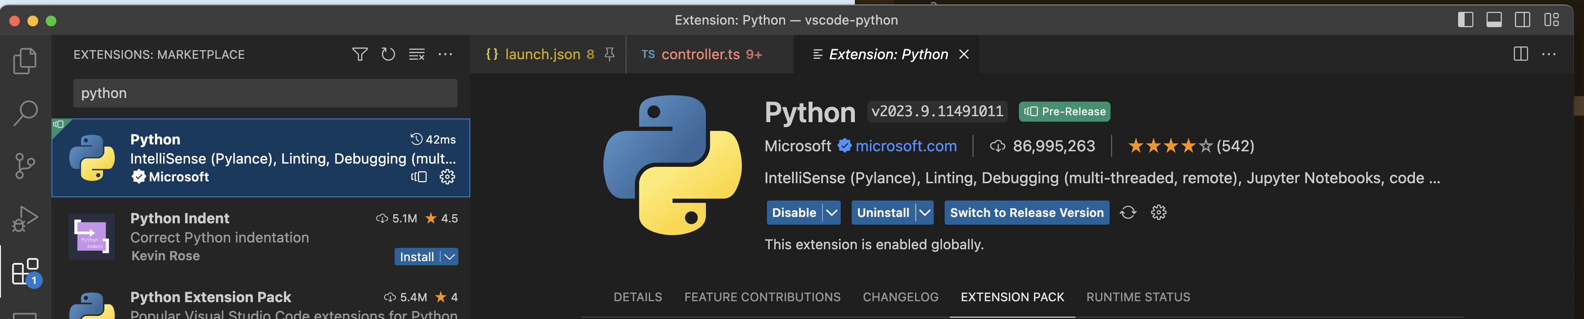Open marketplace Views and More Actions menu
Image resolution: width=1584 pixels, height=319 pixels.
[445, 54]
